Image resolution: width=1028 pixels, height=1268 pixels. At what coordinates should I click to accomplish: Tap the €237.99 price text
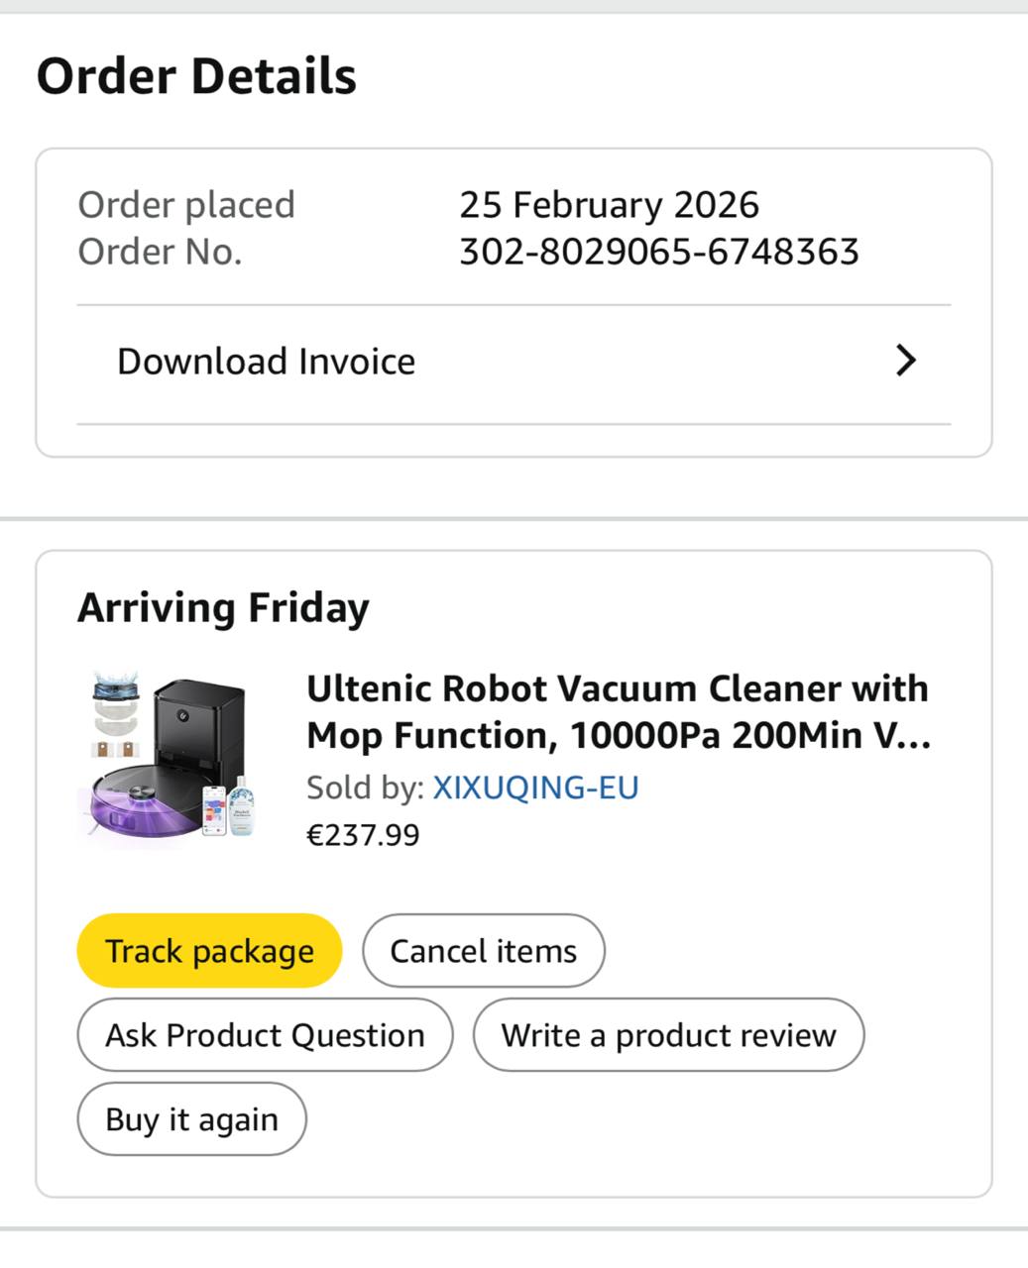(x=363, y=835)
